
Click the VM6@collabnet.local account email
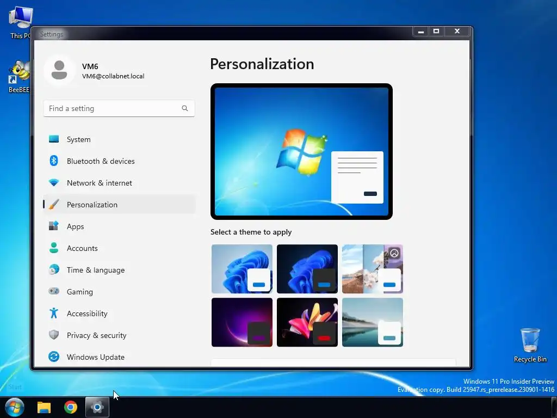point(113,76)
